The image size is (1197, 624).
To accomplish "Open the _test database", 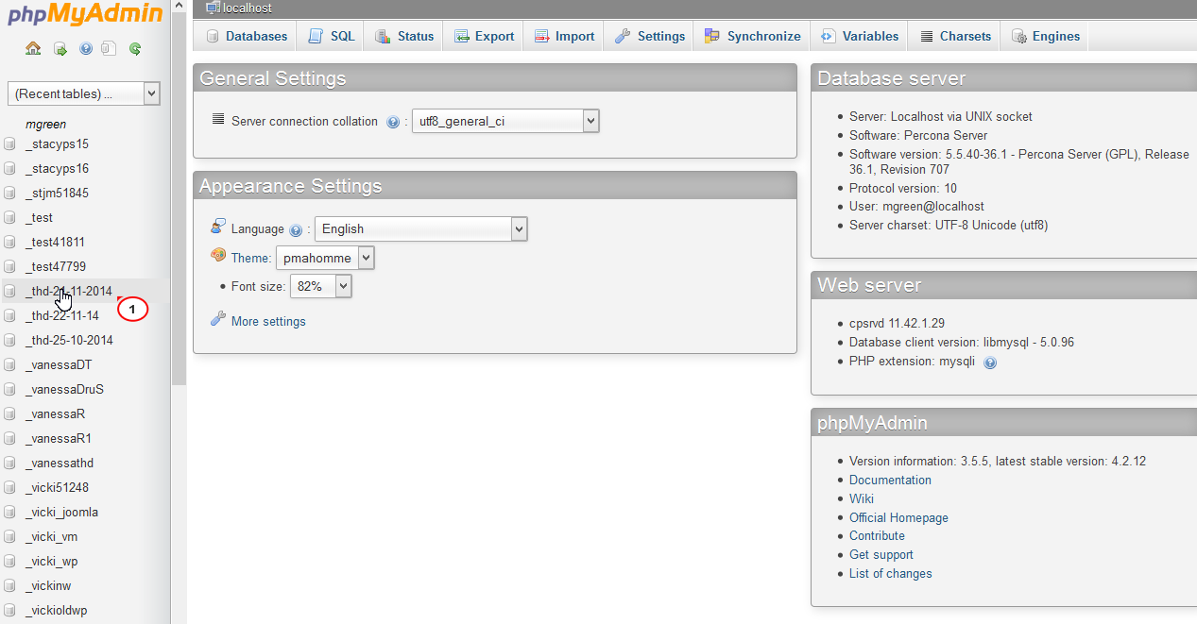I will pos(40,218).
